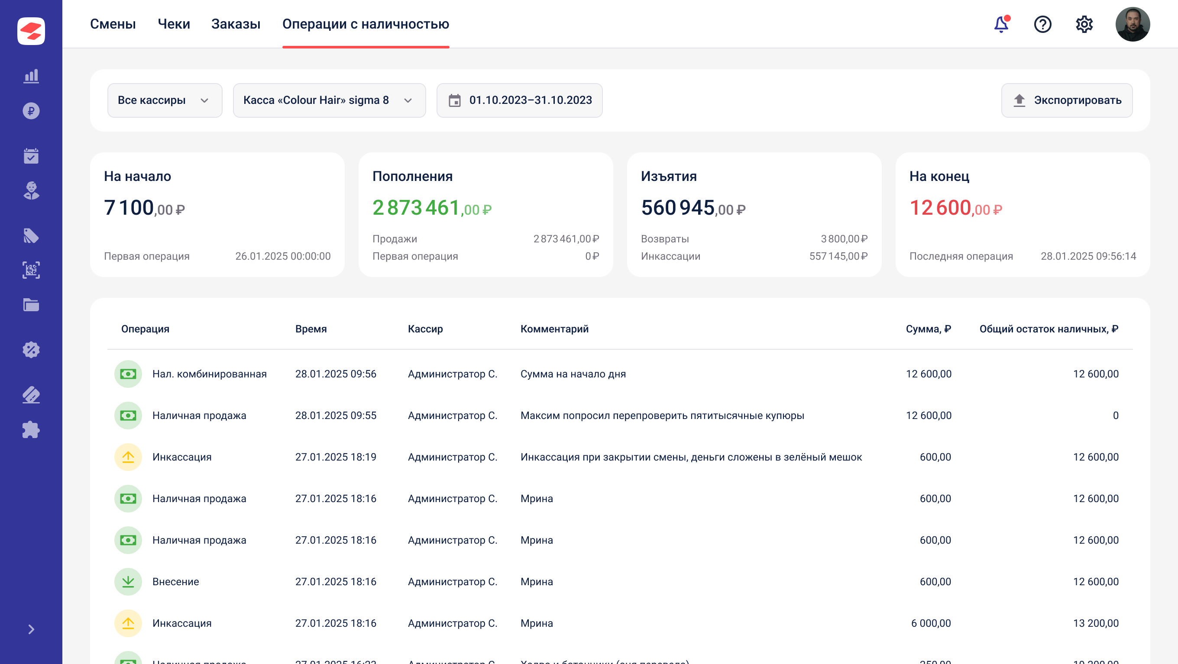This screenshot has height=664, width=1178.
Task: Click the help question mark icon
Action: point(1042,24)
